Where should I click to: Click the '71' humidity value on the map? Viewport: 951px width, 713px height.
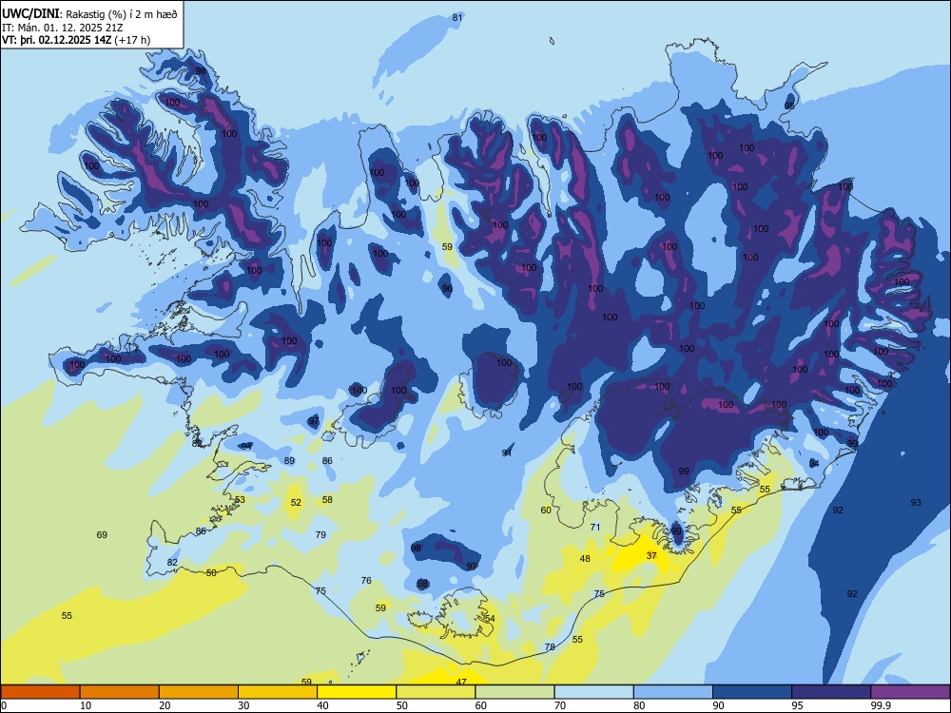pyautogui.click(x=595, y=527)
